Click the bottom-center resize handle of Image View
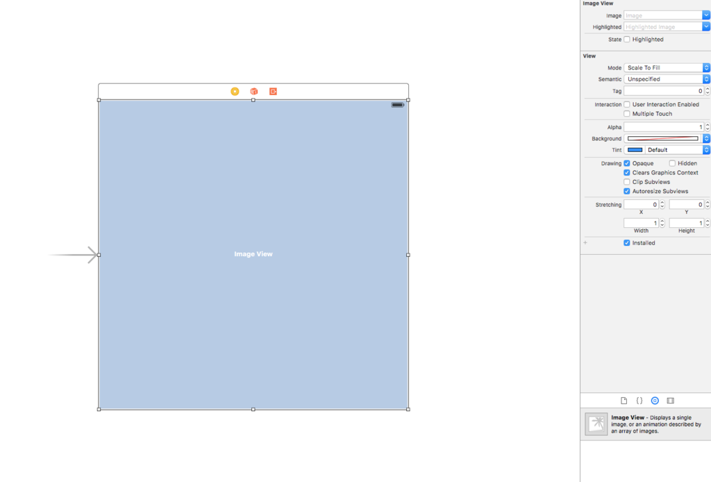Screen dimensions: 711x482 click(x=253, y=410)
